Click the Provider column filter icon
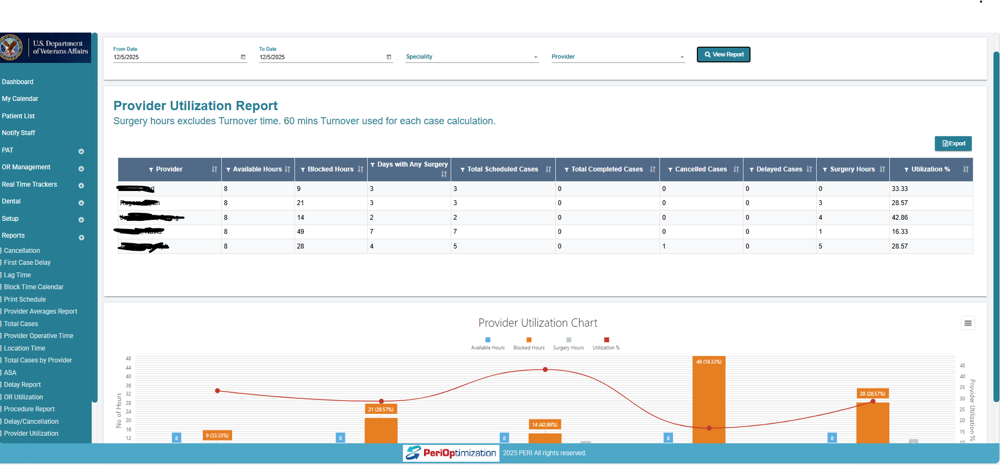The width and height of the screenshot is (1000, 465). point(151,170)
